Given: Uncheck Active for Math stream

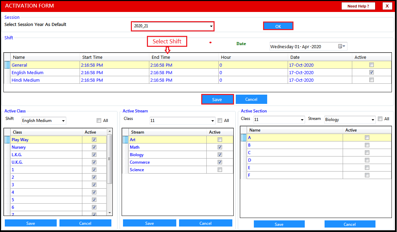Looking at the screenshot, I should coord(220,147).
